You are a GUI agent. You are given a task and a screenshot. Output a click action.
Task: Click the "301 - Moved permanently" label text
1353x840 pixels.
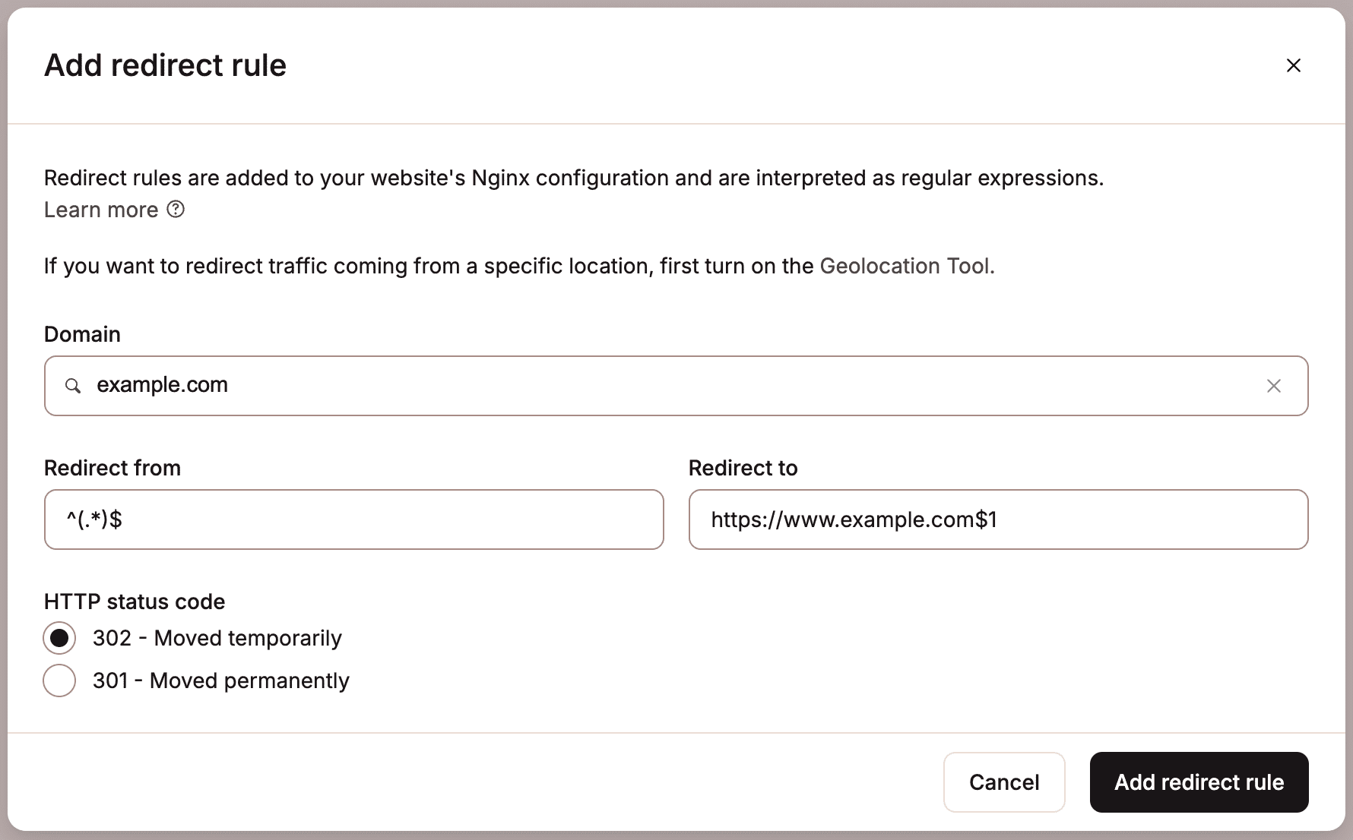click(x=221, y=681)
